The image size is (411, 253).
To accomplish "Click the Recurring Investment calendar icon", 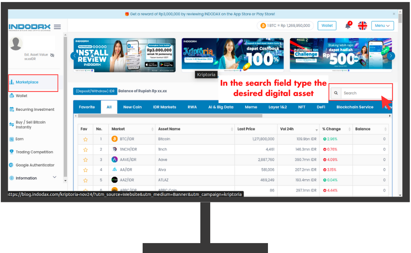I will pyautogui.click(x=12, y=109).
